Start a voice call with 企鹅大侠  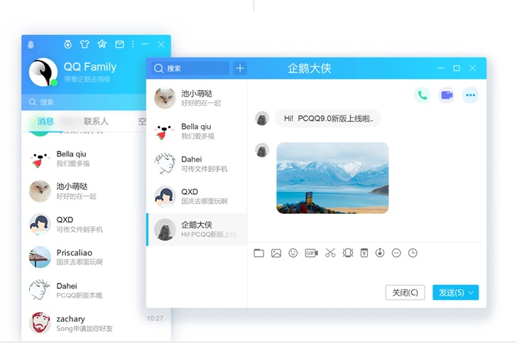(423, 95)
